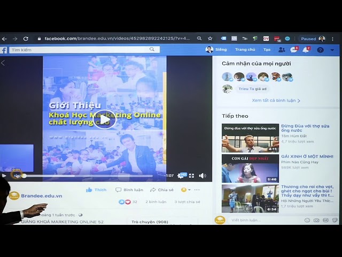
Task: Open the Paused profile button in Chrome
Action: coord(312,39)
